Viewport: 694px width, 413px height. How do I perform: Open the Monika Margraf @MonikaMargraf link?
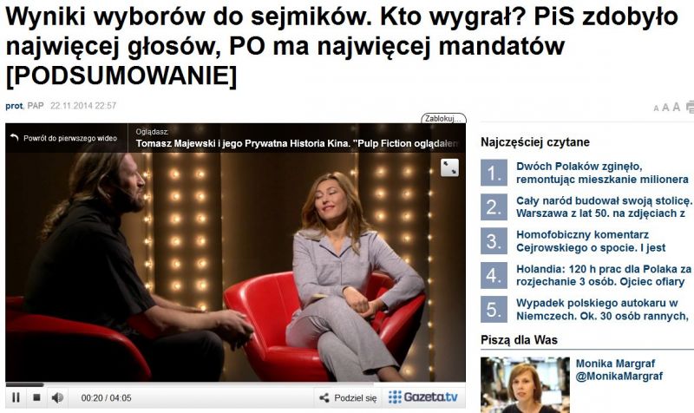[619, 370]
